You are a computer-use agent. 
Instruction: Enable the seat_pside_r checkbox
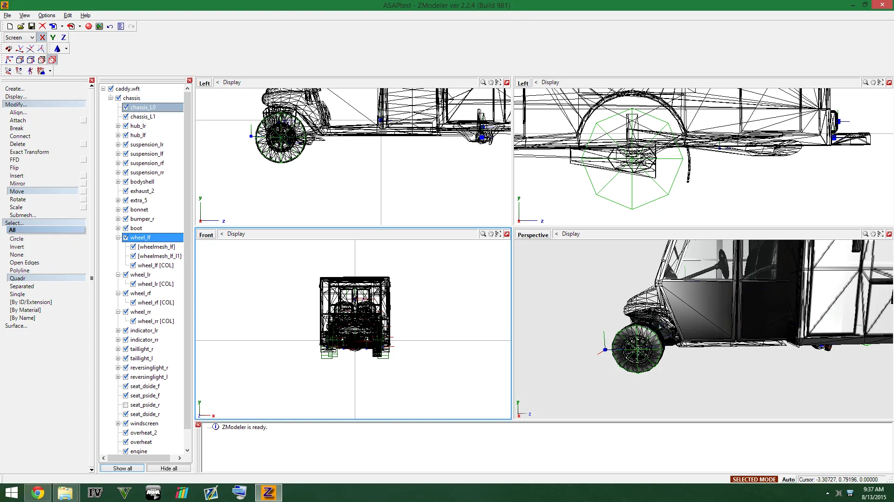click(x=126, y=405)
